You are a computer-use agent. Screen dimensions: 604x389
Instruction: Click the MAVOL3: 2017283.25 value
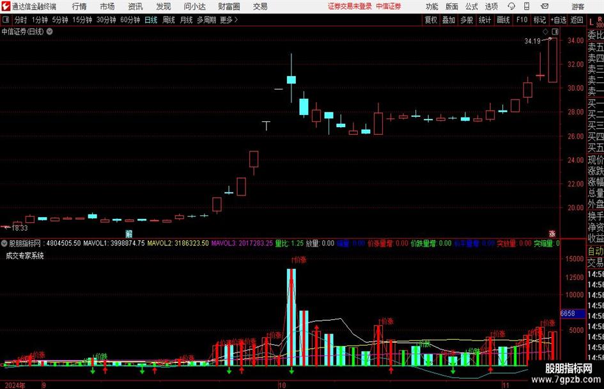[x=242, y=243]
